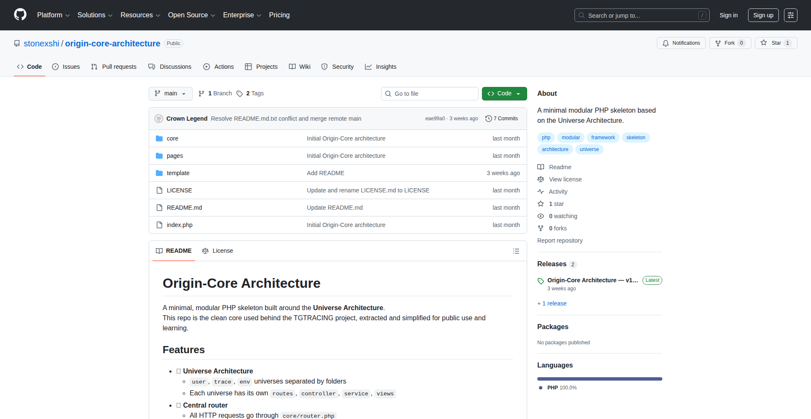Open the License tab in README panel
The width and height of the screenshot is (811, 419).
[218, 251]
